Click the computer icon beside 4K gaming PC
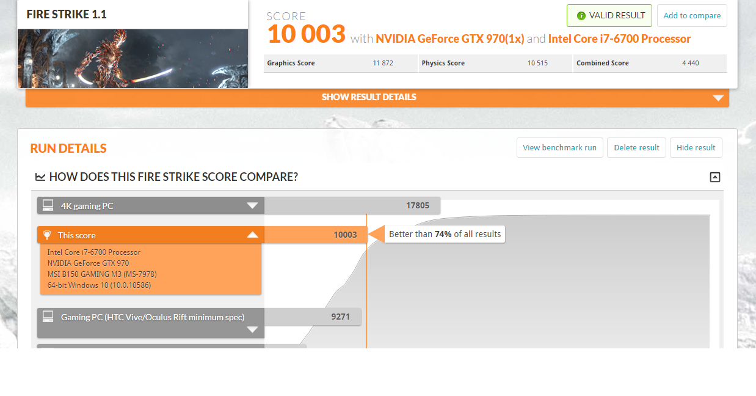 (48, 205)
